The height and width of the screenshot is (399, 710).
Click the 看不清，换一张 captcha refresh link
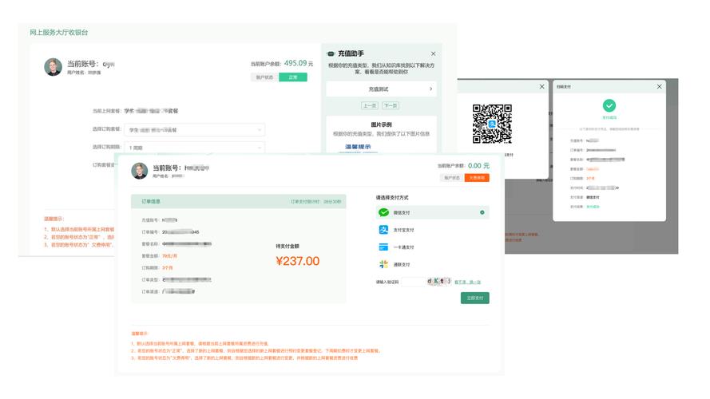pyautogui.click(x=468, y=282)
